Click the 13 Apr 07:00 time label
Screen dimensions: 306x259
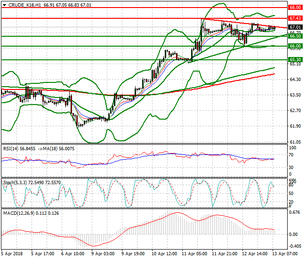pyautogui.click(x=285, y=254)
